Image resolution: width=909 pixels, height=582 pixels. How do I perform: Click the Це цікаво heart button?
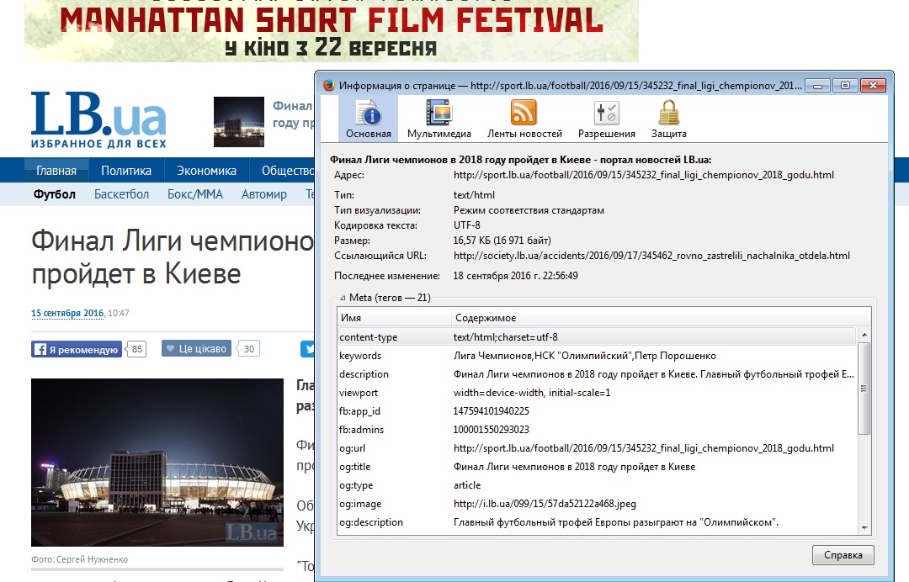point(195,349)
